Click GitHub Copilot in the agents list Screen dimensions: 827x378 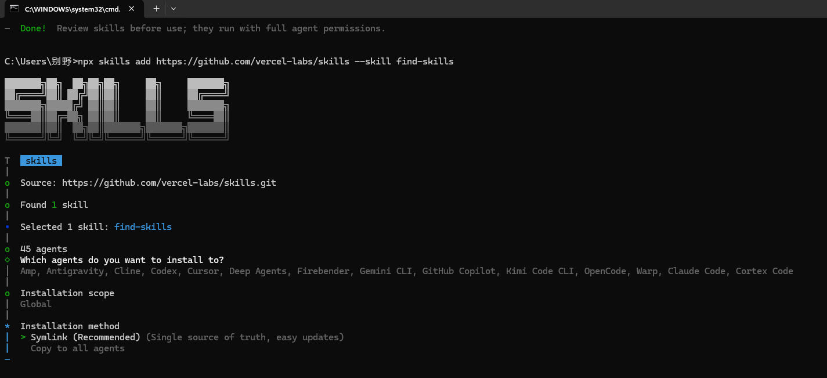(459, 271)
